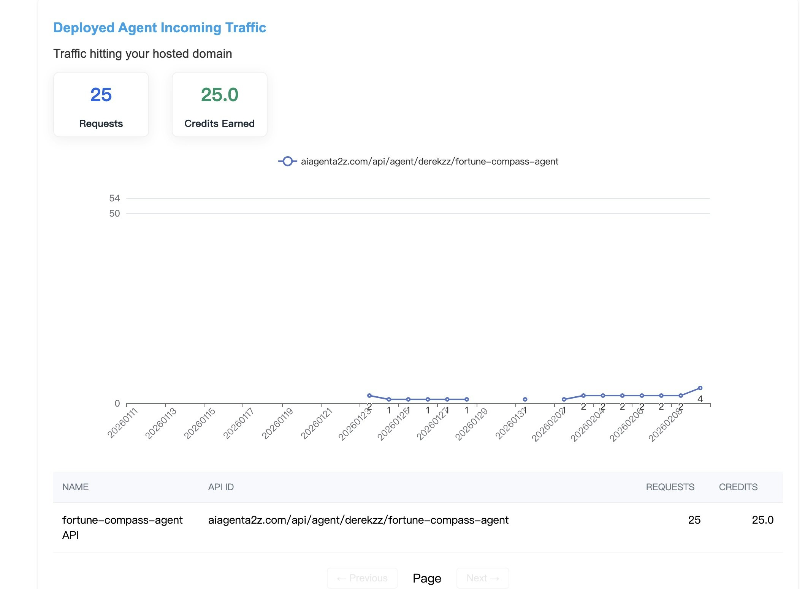Click the NAME column header
The height and width of the screenshot is (589, 805).
point(75,487)
